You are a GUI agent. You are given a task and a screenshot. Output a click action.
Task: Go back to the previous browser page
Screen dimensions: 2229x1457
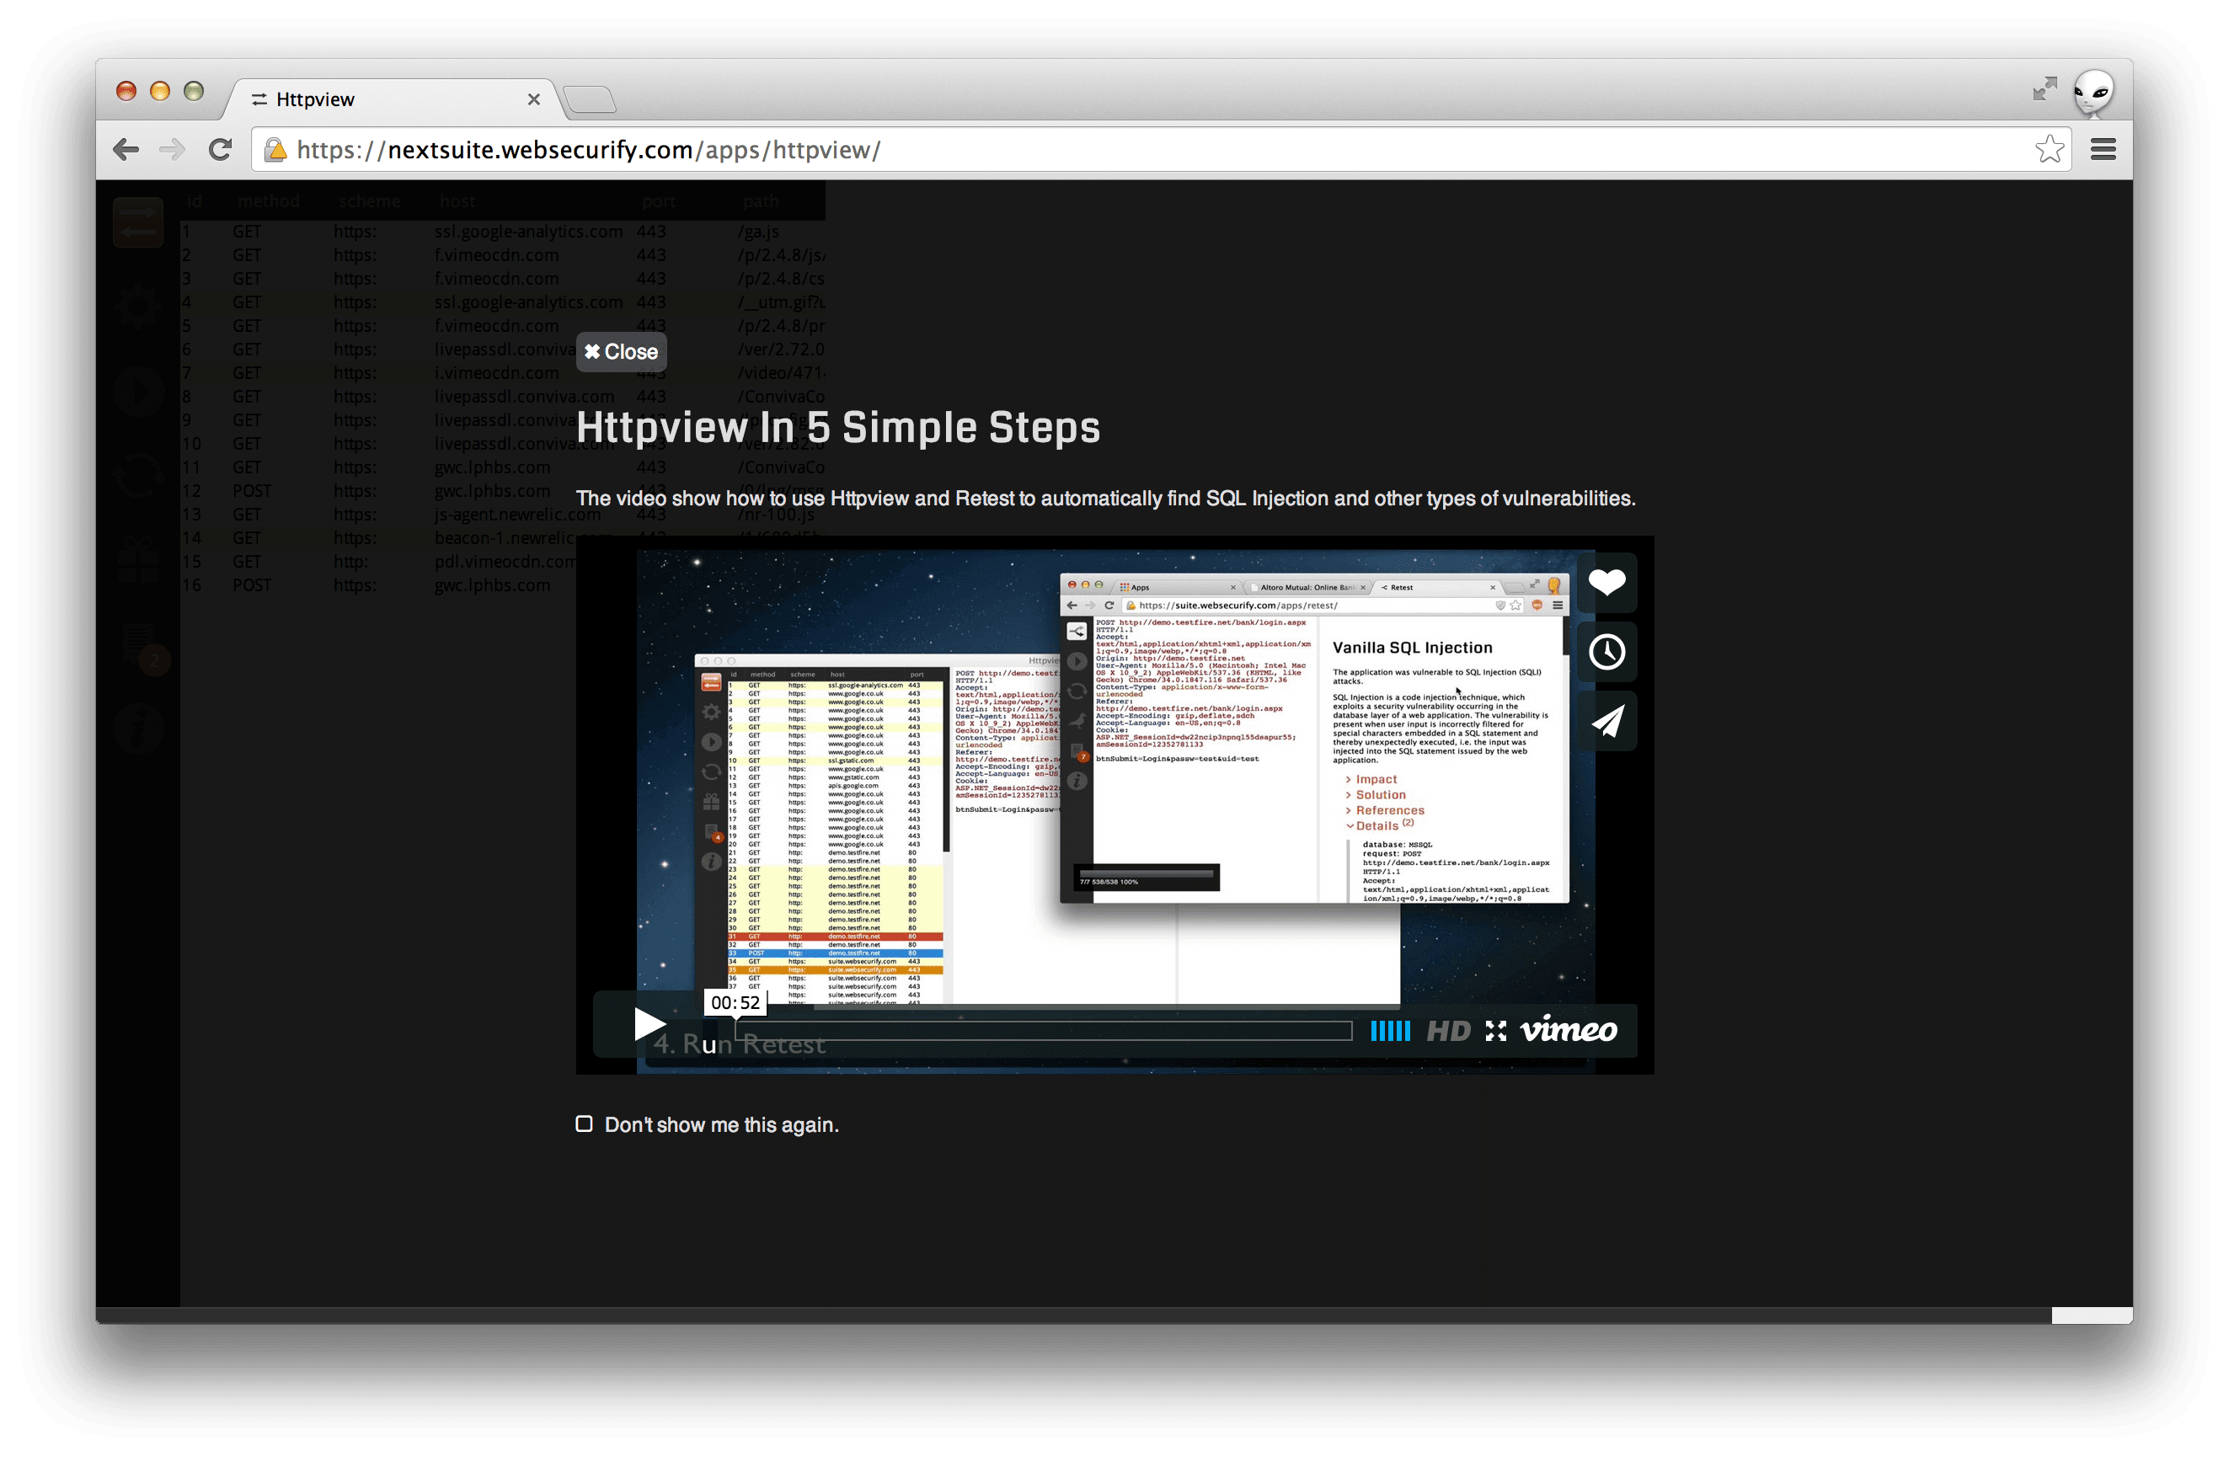tap(126, 150)
